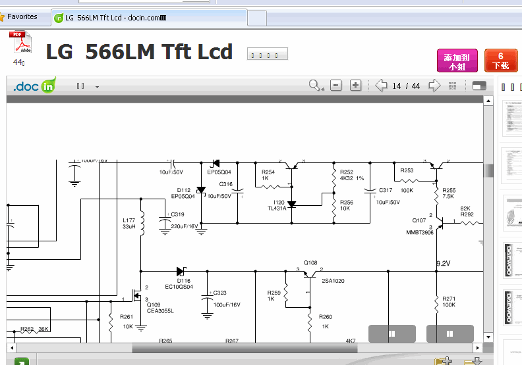Open the upper DAEWOO thumbnail

click(512, 260)
